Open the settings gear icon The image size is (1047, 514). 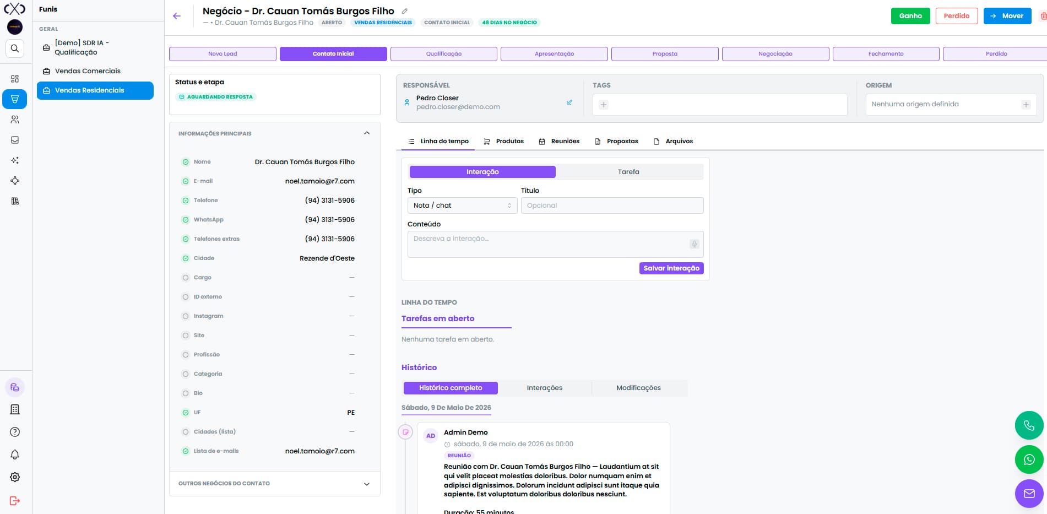15,477
